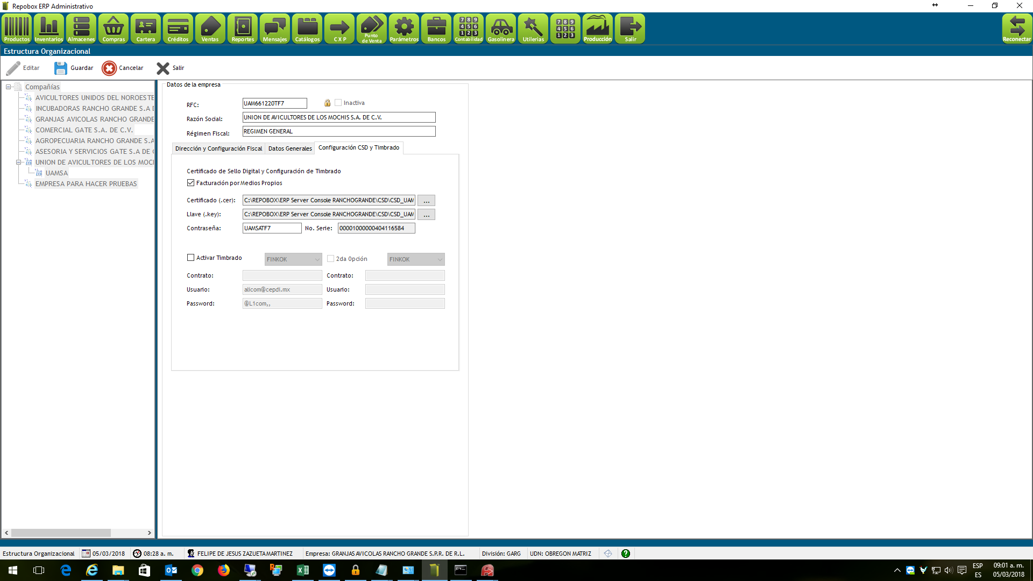
Task: Click the Editar pencil button
Action: pos(23,68)
